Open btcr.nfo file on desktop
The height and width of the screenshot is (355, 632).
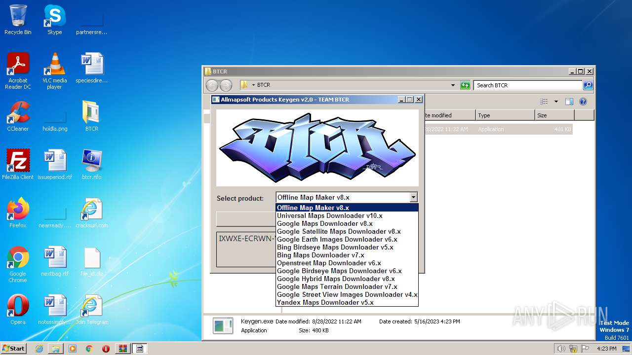tap(92, 165)
